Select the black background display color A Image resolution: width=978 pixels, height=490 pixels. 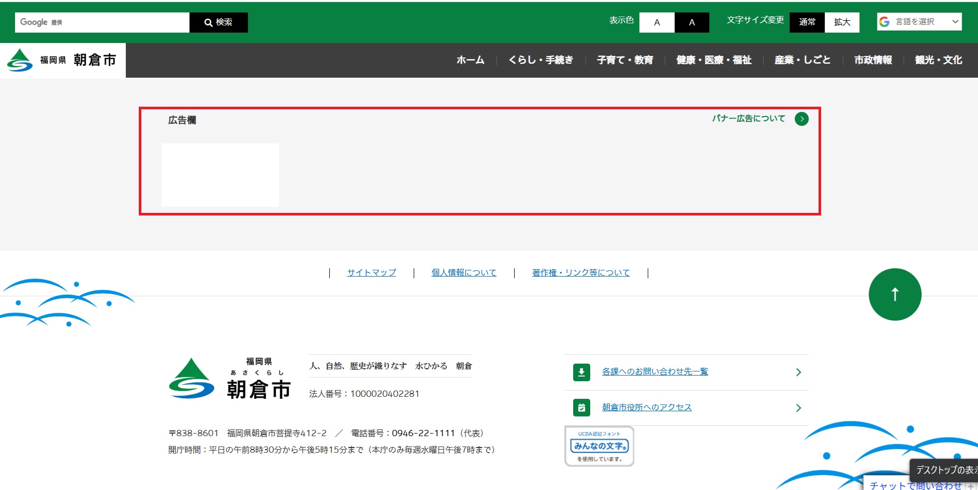pos(692,22)
